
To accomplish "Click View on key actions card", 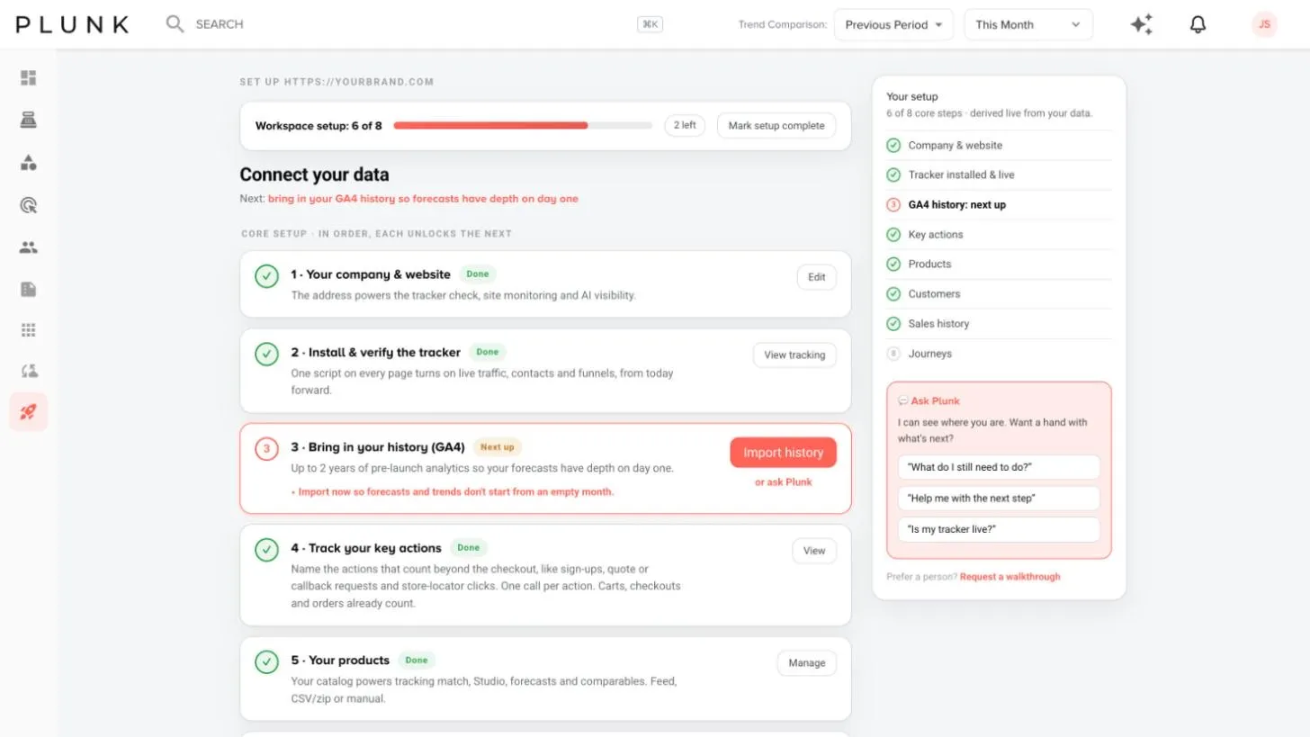I will tap(814, 551).
